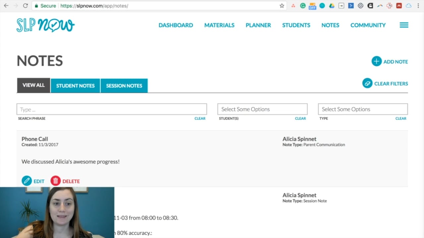Open the hamburger menu icon
The width and height of the screenshot is (424, 238).
(404, 25)
